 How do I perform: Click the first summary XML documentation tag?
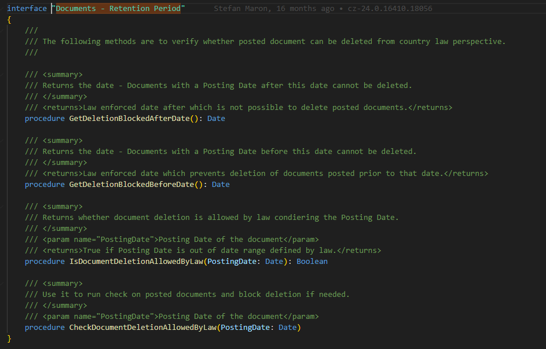click(x=63, y=74)
